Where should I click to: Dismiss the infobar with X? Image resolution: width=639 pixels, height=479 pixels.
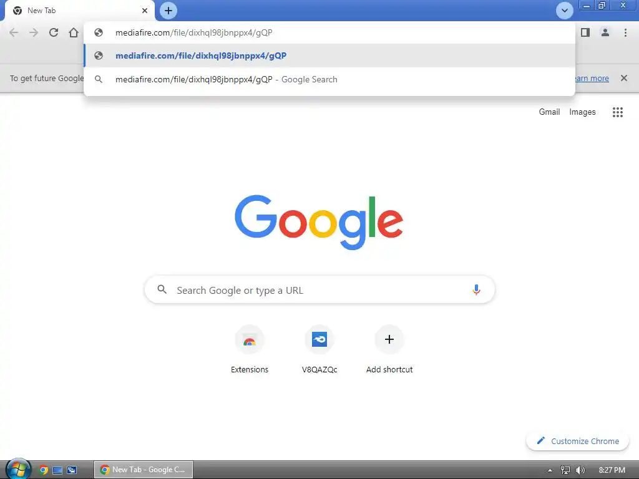click(x=624, y=78)
